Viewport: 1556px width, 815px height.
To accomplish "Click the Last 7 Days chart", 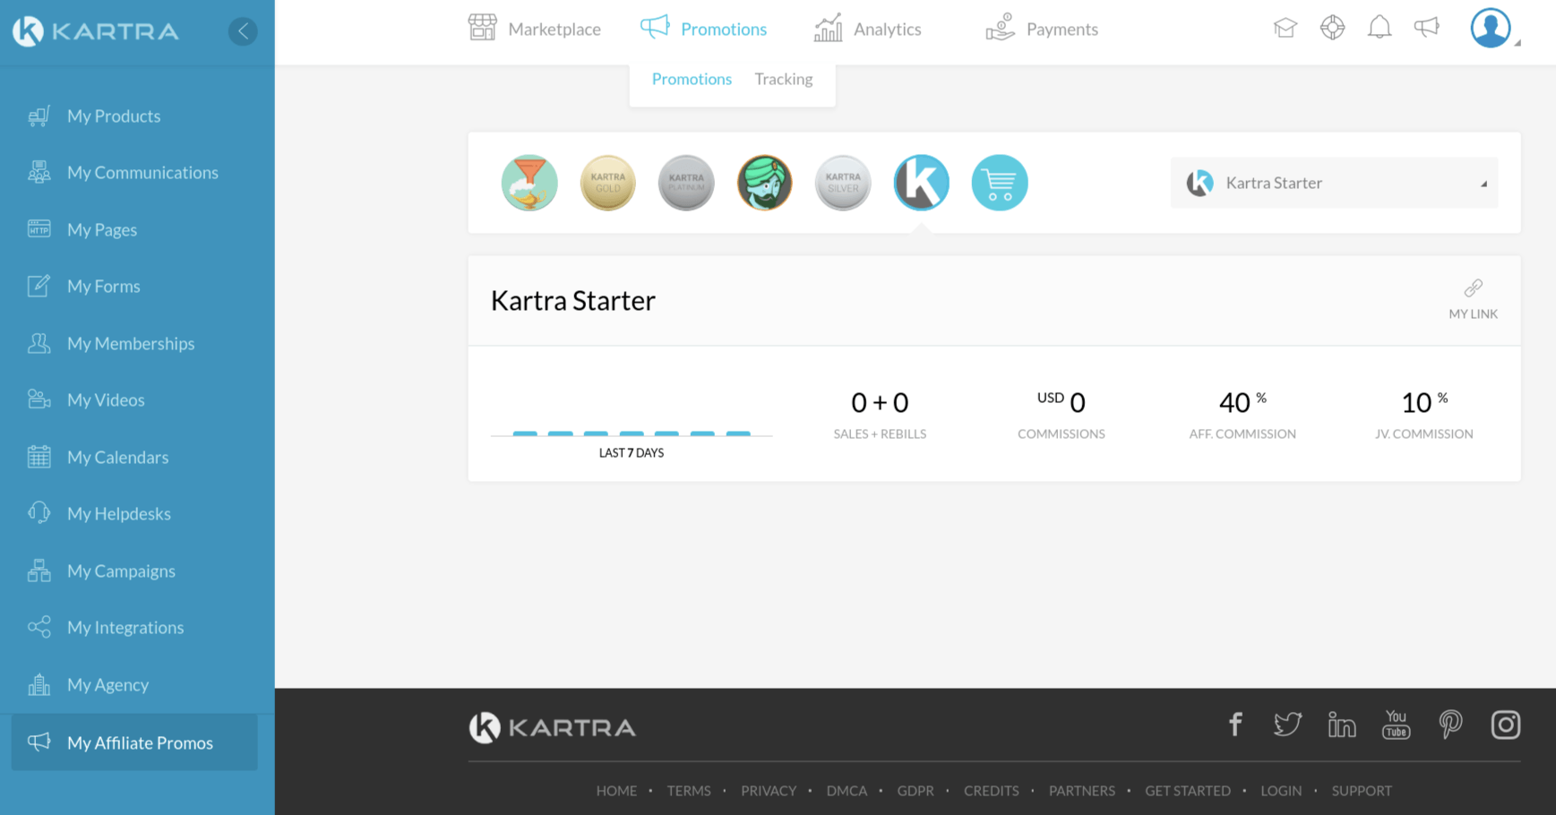I will tap(632, 433).
